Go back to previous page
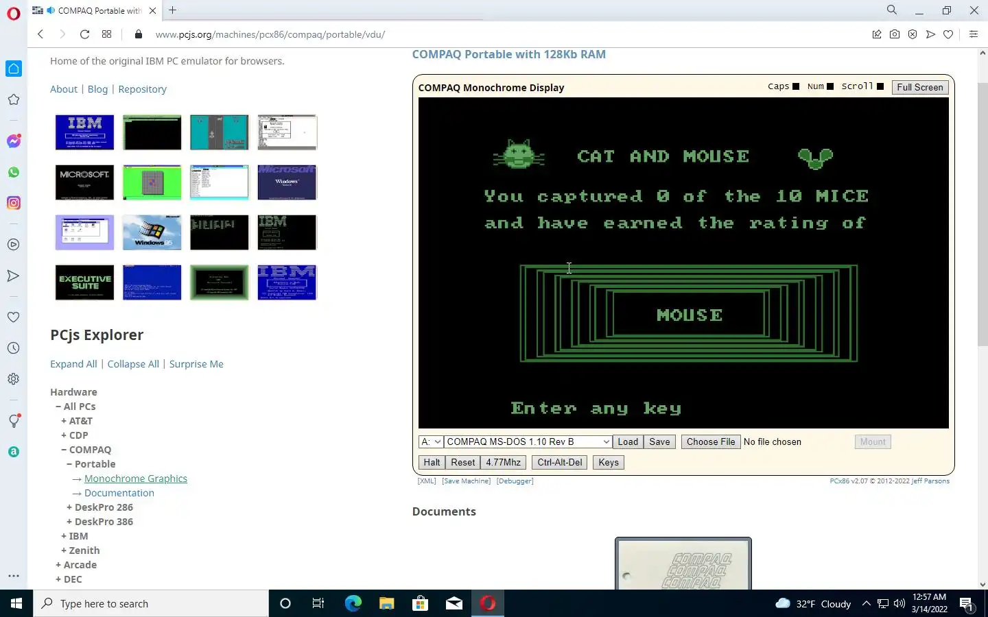Image resolution: width=988 pixels, height=617 pixels. (40, 34)
